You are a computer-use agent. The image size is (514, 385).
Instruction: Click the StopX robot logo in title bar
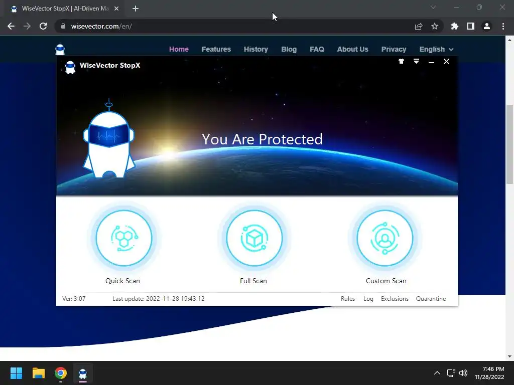click(70, 68)
